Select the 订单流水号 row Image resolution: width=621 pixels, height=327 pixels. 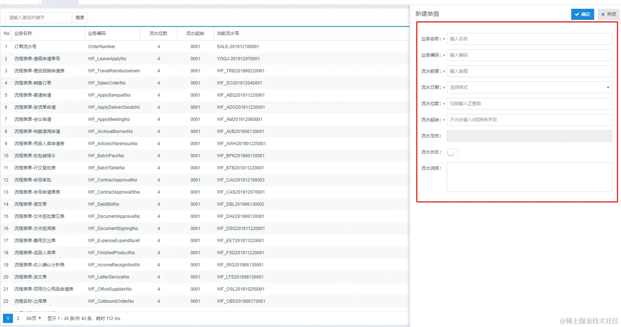pos(205,47)
